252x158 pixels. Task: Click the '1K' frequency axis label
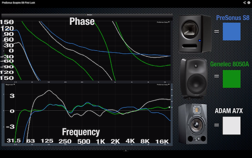coord(100,141)
